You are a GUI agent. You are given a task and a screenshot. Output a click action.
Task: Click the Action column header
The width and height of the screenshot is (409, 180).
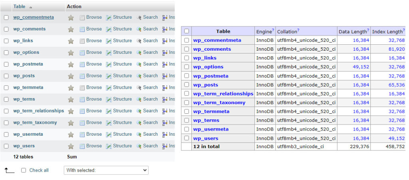(74, 7)
